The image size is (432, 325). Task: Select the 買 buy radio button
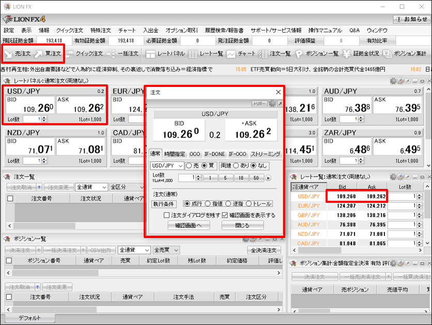pos(204,166)
